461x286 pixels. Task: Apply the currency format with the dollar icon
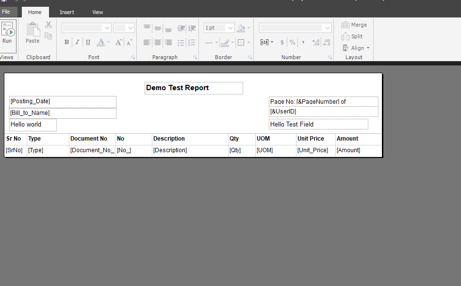click(x=282, y=42)
